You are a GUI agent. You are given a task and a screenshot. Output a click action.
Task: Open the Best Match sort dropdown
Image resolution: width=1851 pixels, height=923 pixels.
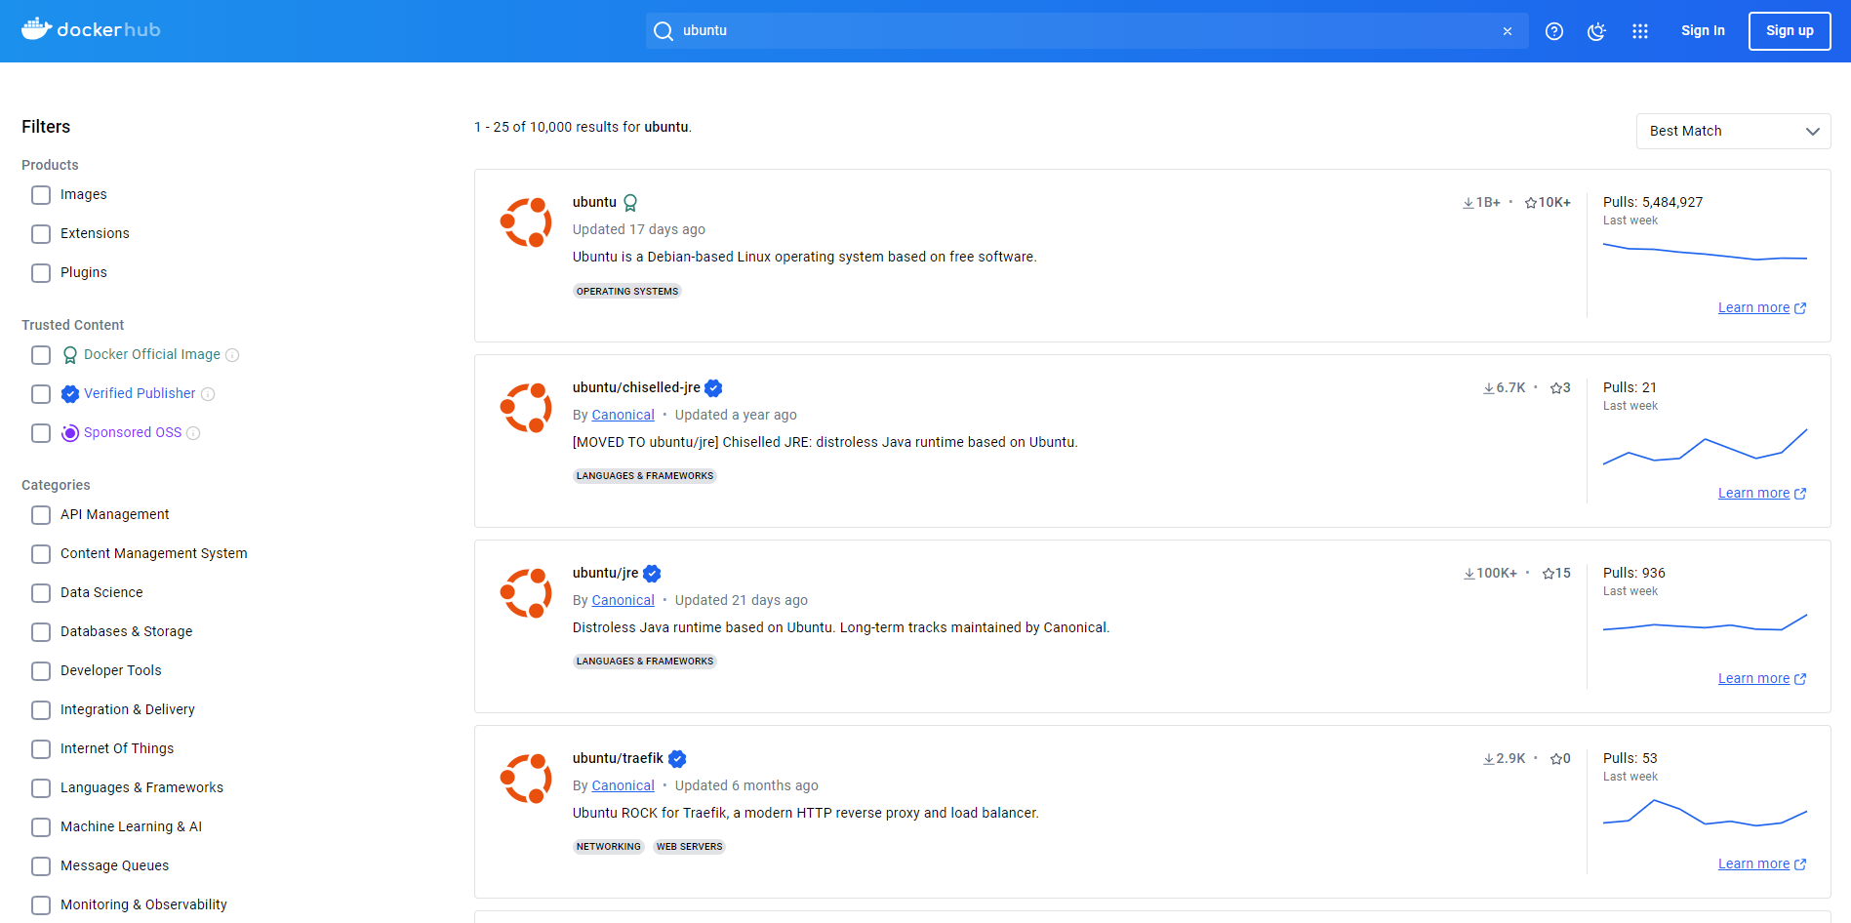[1733, 131]
